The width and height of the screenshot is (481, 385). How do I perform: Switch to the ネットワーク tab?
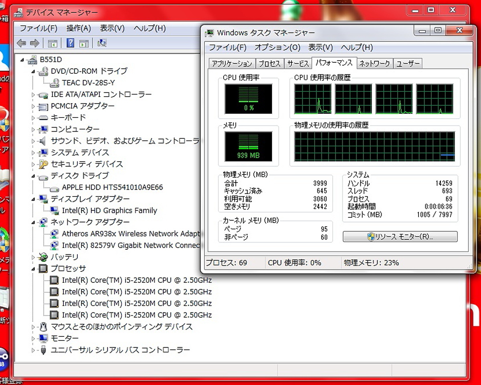pyautogui.click(x=374, y=64)
